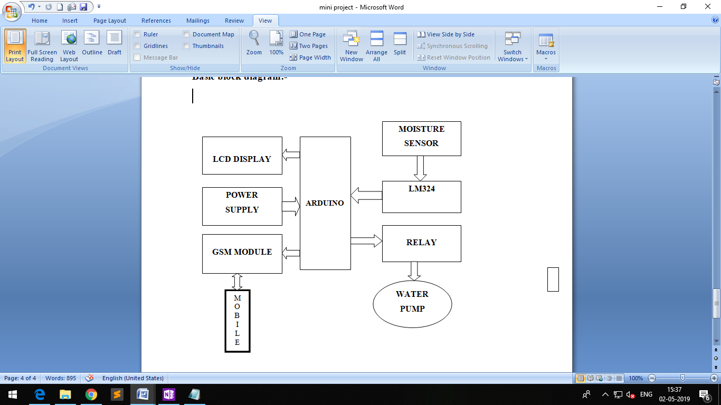The image size is (721, 405).
Task: Switch to Web Layout view
Action: click(69, 46)
